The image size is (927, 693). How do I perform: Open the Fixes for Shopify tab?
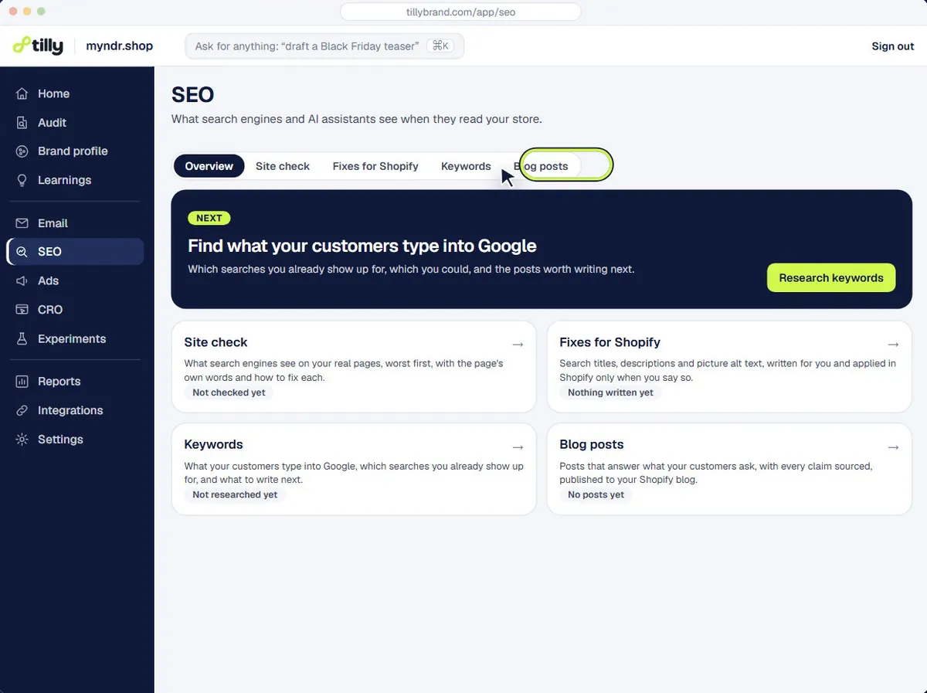[375, 166]
